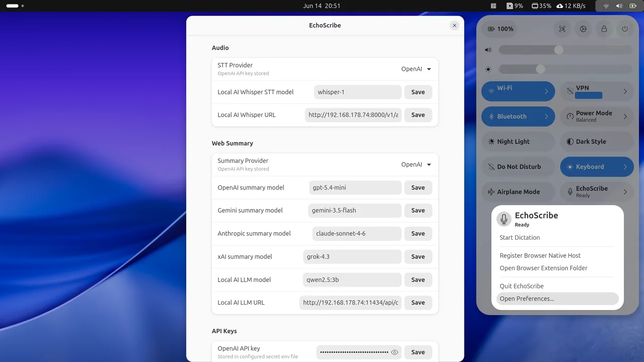
Task: Open the clock menu Jun 14 20:51
Action: tap(322, 6)
